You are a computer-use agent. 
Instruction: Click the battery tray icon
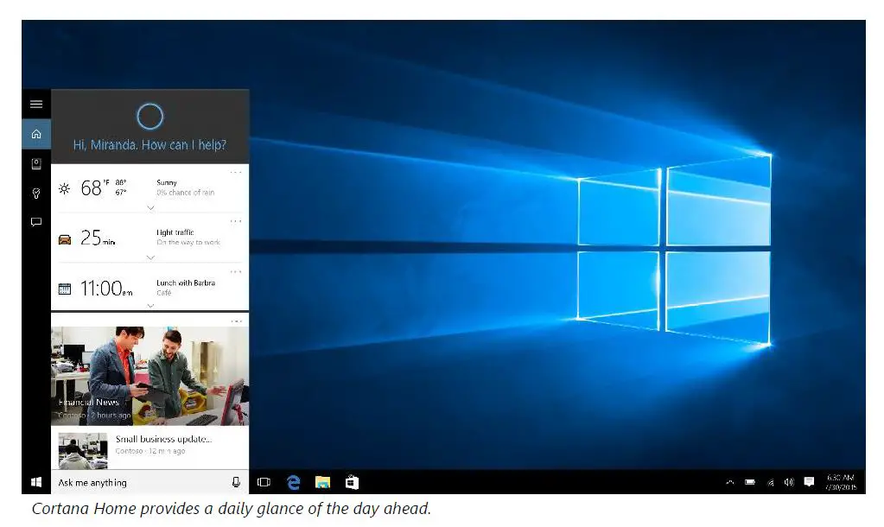coord(750,482)
